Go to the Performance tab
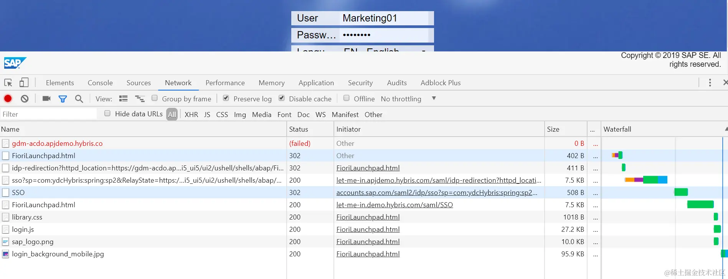 tap(225, 83)
